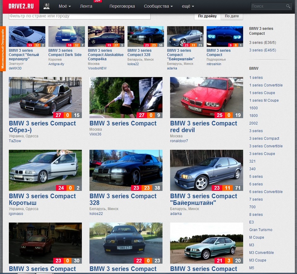Open M3 Coupe sidebar link

point(258,260)
